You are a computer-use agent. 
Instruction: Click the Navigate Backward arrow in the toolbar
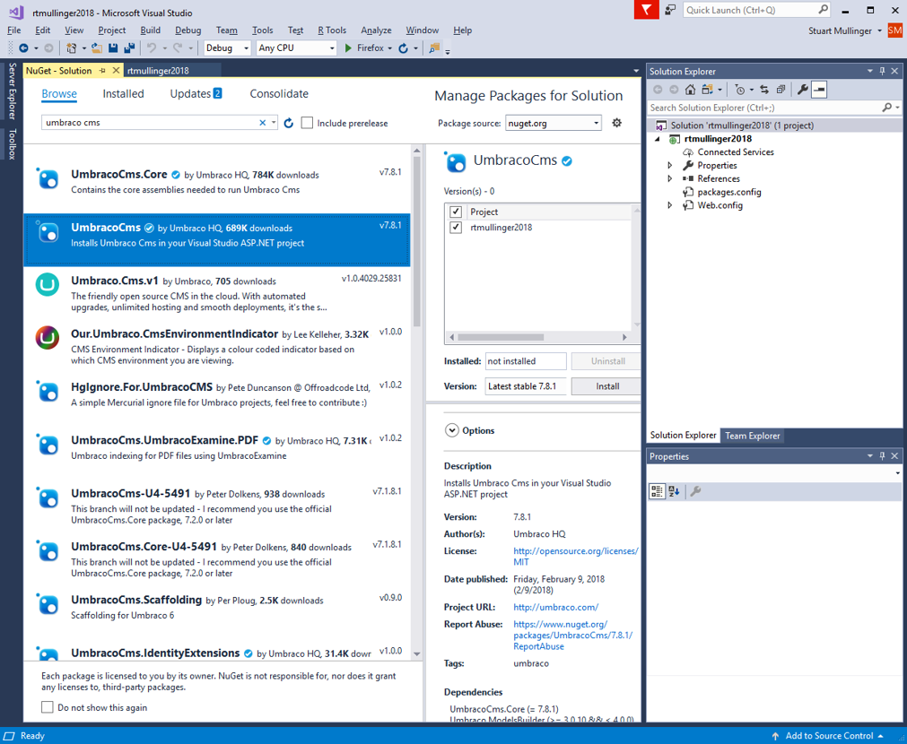click(x=23, y=48)
